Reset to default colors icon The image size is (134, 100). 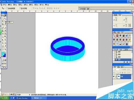2,57
